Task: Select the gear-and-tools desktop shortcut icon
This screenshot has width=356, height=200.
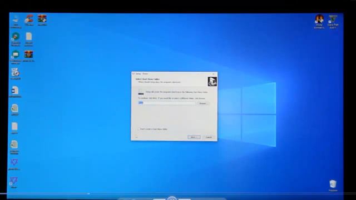Action: pos(15,74)
